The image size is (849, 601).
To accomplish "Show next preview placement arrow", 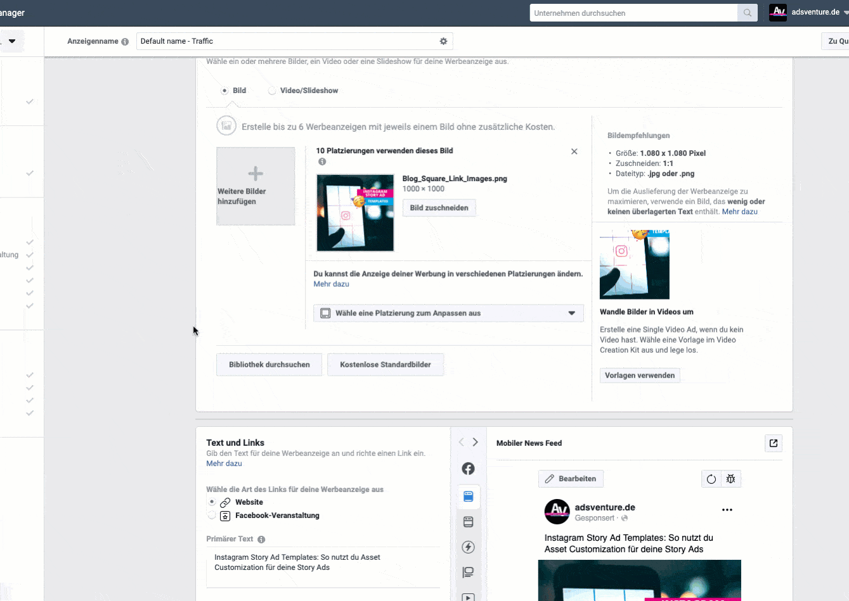I will coord(475,442).
